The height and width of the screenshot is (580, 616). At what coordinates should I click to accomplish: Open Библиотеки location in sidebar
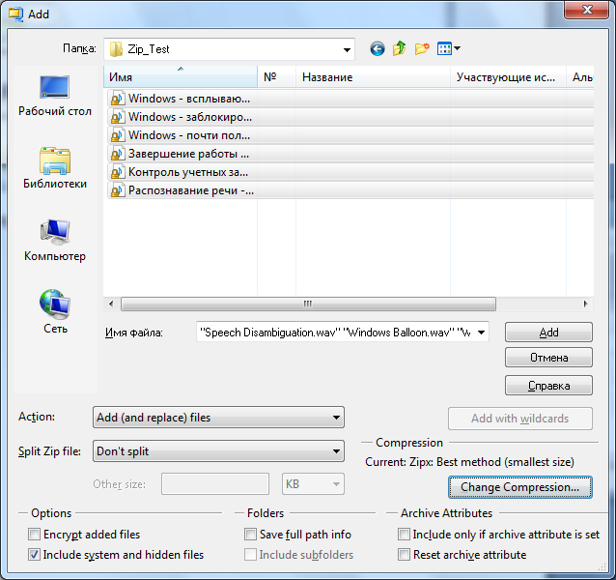(55, 168)
